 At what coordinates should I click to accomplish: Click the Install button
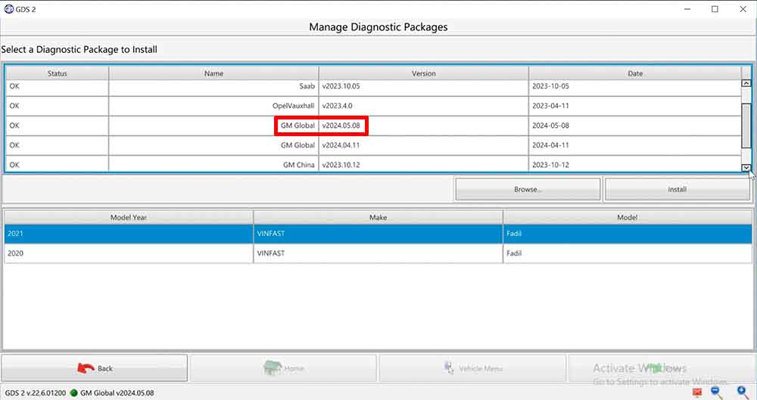(677, 189)
